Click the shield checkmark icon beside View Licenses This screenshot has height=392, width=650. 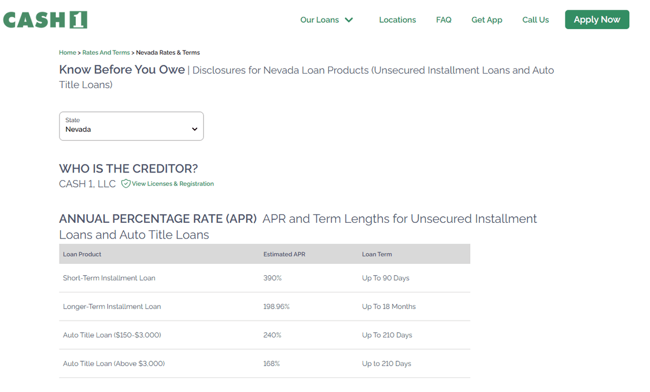click(x=126, y=184)
